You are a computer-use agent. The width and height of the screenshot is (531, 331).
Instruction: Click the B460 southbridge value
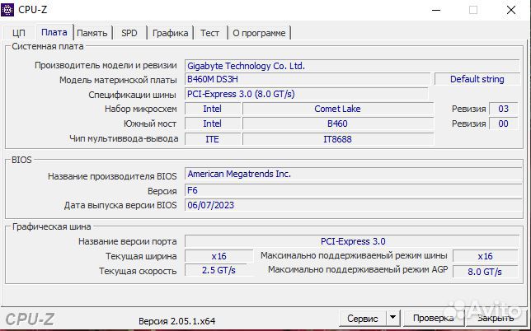pyautogui.click(x=337, y=124)
